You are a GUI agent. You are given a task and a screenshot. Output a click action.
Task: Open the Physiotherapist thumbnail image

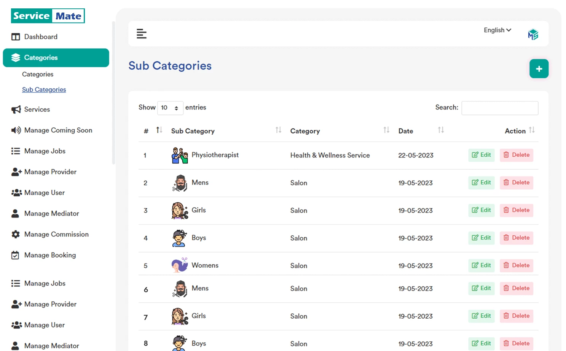click(179, 155)
